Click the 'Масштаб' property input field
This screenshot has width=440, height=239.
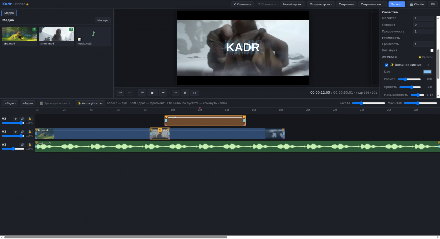424,18
